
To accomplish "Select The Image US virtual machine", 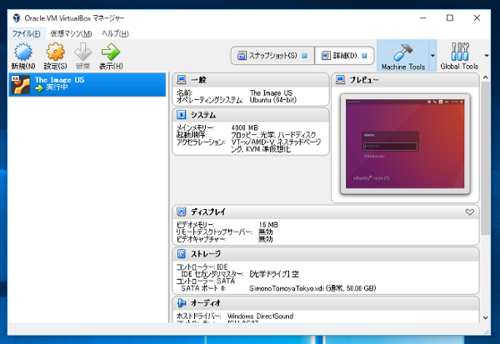I will pos(87,84).
